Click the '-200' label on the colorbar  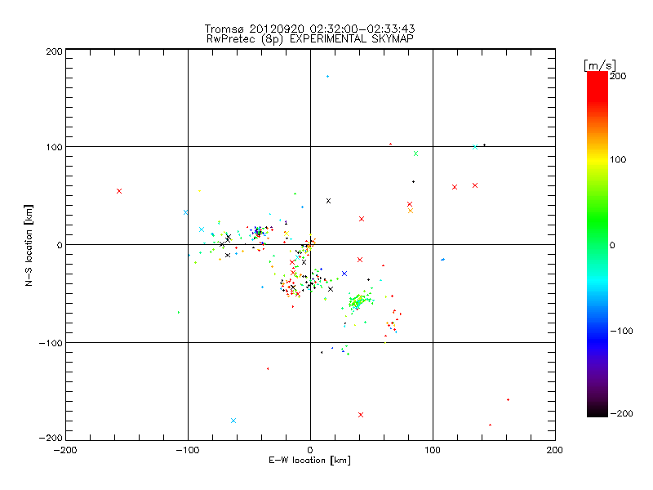tap(622, 413)
